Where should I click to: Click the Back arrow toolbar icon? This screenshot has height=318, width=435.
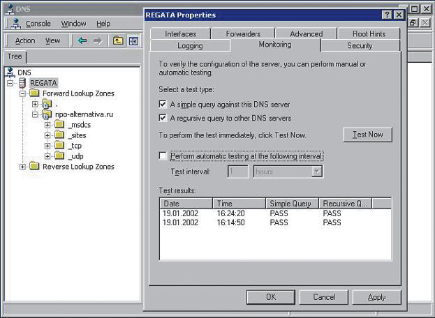[82, 40]
